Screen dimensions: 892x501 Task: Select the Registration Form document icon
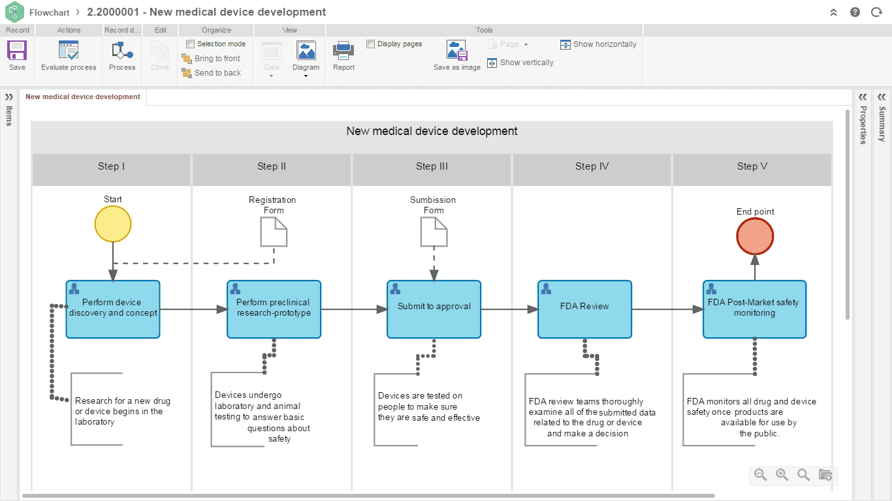(274, 232)
